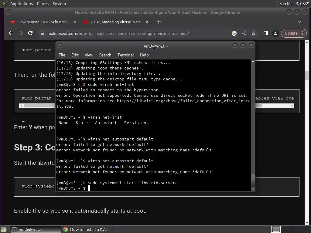
Task: Click page scrollbar up arrow in Chrome
Action: pyautogui.click(x=307, y=42)
